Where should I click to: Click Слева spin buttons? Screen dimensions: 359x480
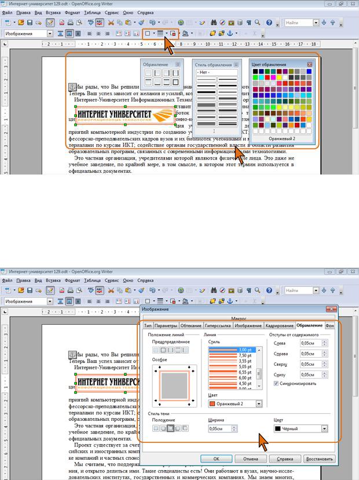click(325, 343)
